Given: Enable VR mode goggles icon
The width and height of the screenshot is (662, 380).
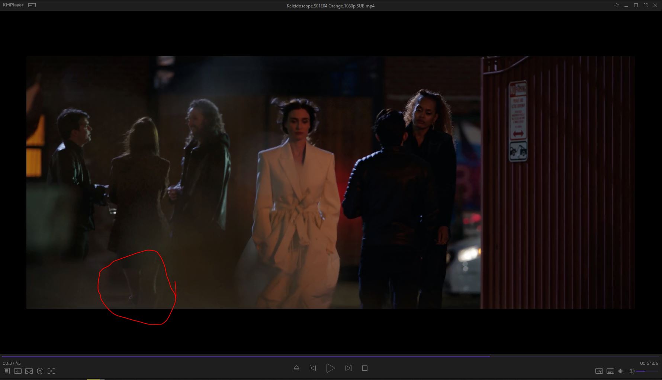Looking at the screenshot, I should (29, 371).
